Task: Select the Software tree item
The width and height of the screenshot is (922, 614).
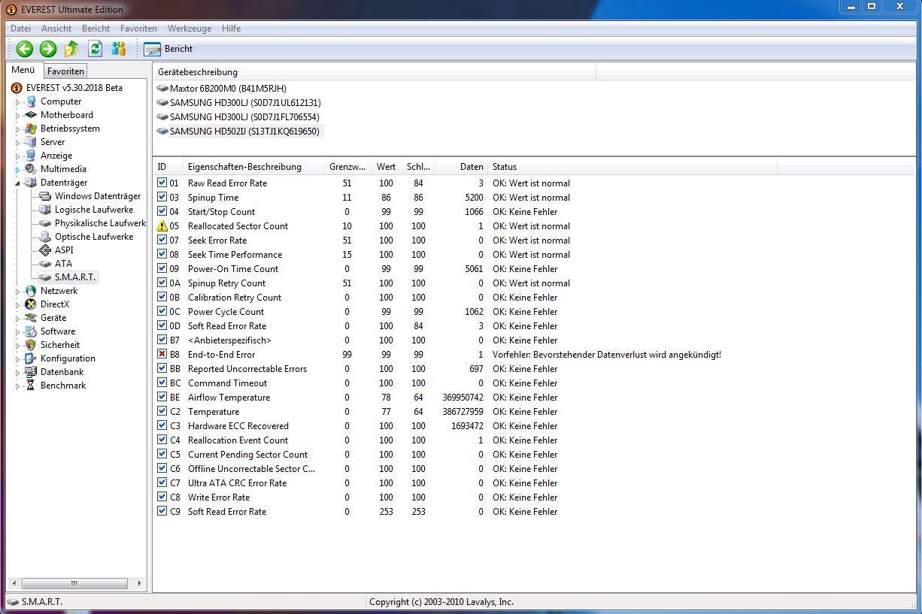Action: coord(58,331)
